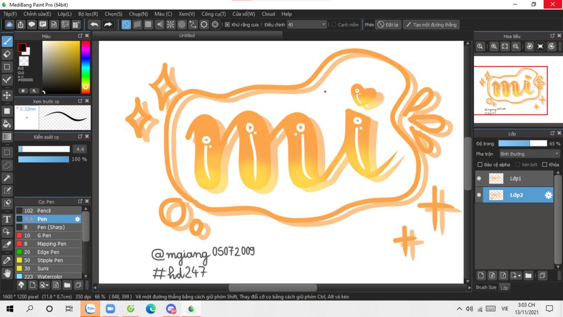The image size is (563, 317).
Task: Select the Eraser tool
Action: tap(7, 54)
